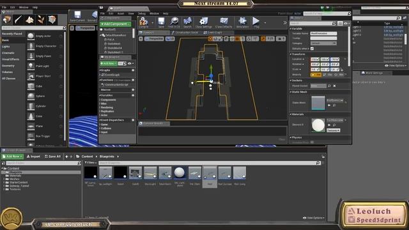Toggle the Details panel eye visibility options

point(346,24)
